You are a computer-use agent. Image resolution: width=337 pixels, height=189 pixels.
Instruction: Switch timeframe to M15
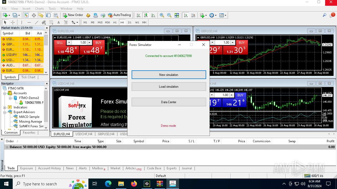click(x=100, y=22)
